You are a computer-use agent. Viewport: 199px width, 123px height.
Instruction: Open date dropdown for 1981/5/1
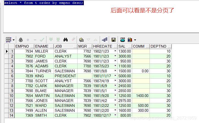[x=115, y=90]
